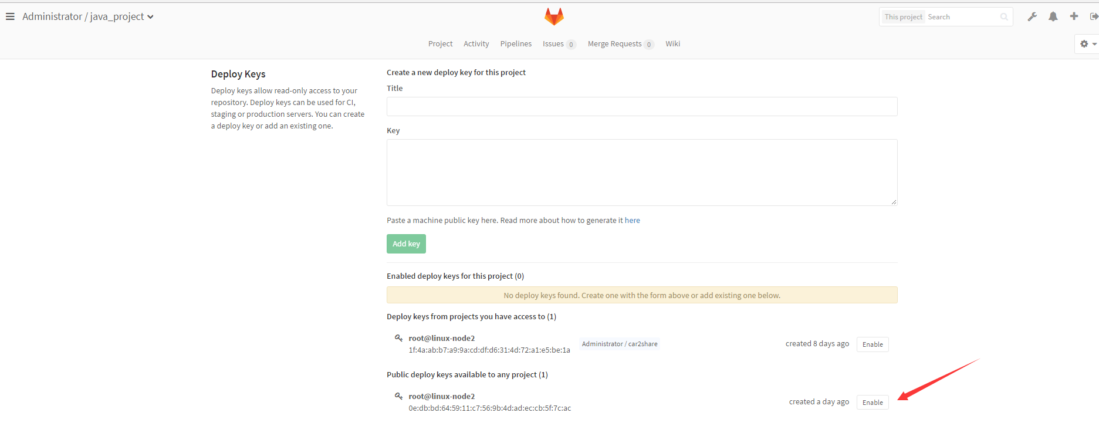Open the admin area wrench icon
The image size is (1099, 436).
pyautogui.click(x=1032, y=16)
